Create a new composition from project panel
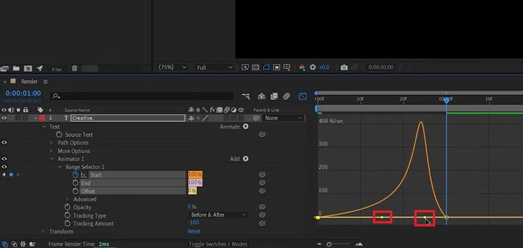Viewport: 523px width, 248px height. [28, 69]
